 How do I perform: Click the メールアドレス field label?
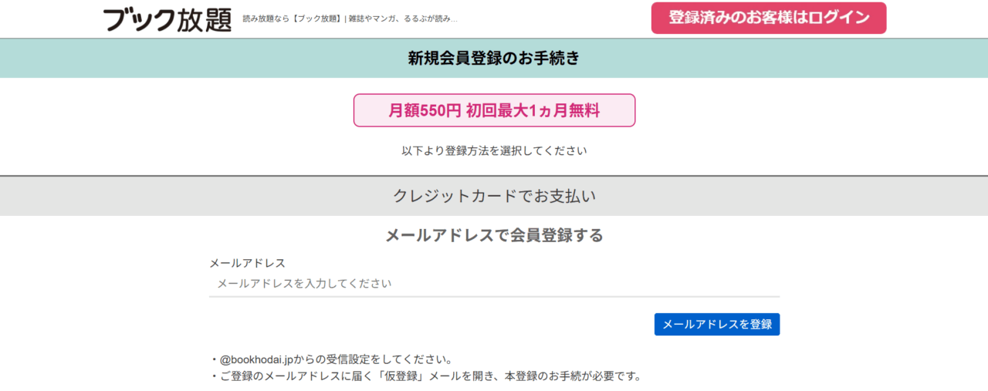click(x=247, y=263)
